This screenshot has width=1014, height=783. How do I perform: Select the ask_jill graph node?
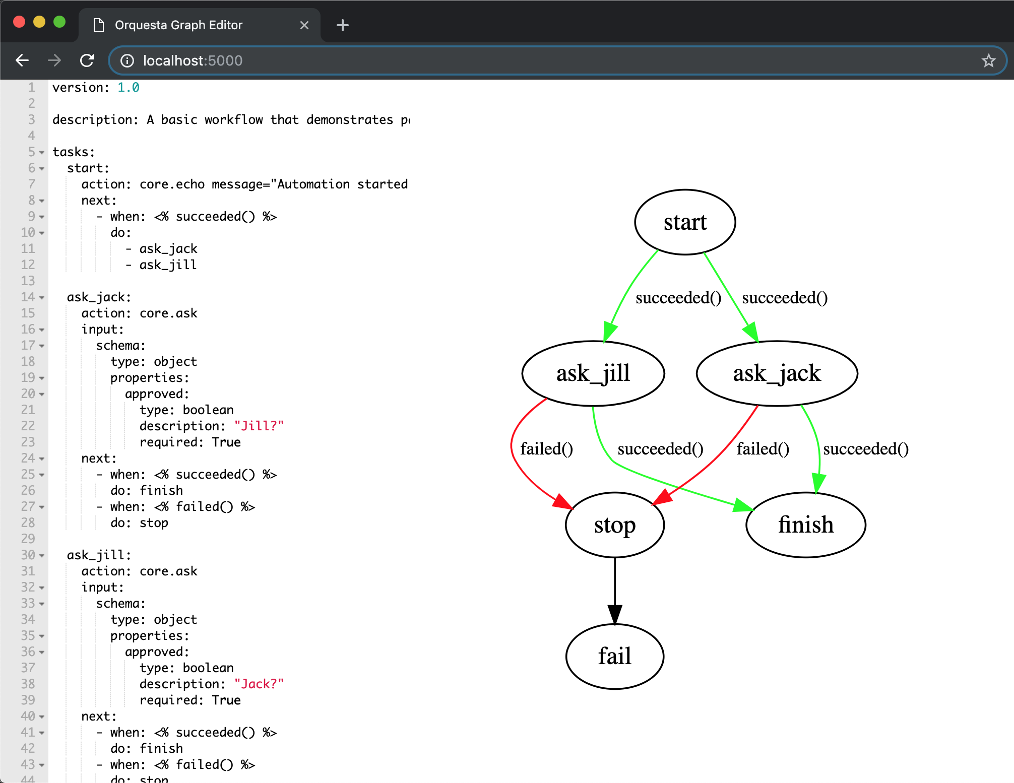(x=593, y=373)
